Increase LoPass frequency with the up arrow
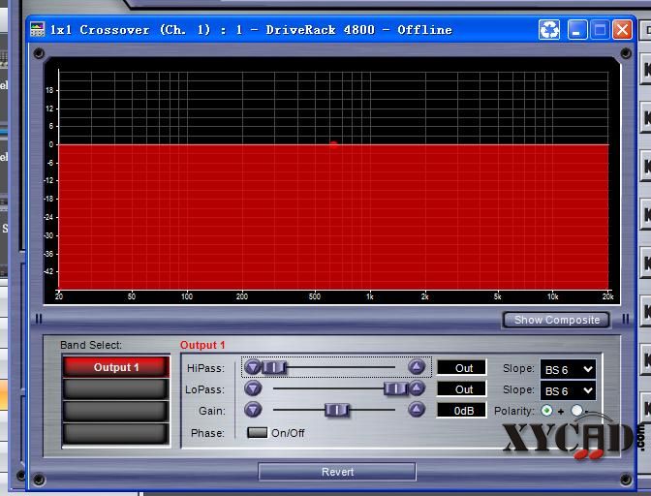 click(417, 388)
